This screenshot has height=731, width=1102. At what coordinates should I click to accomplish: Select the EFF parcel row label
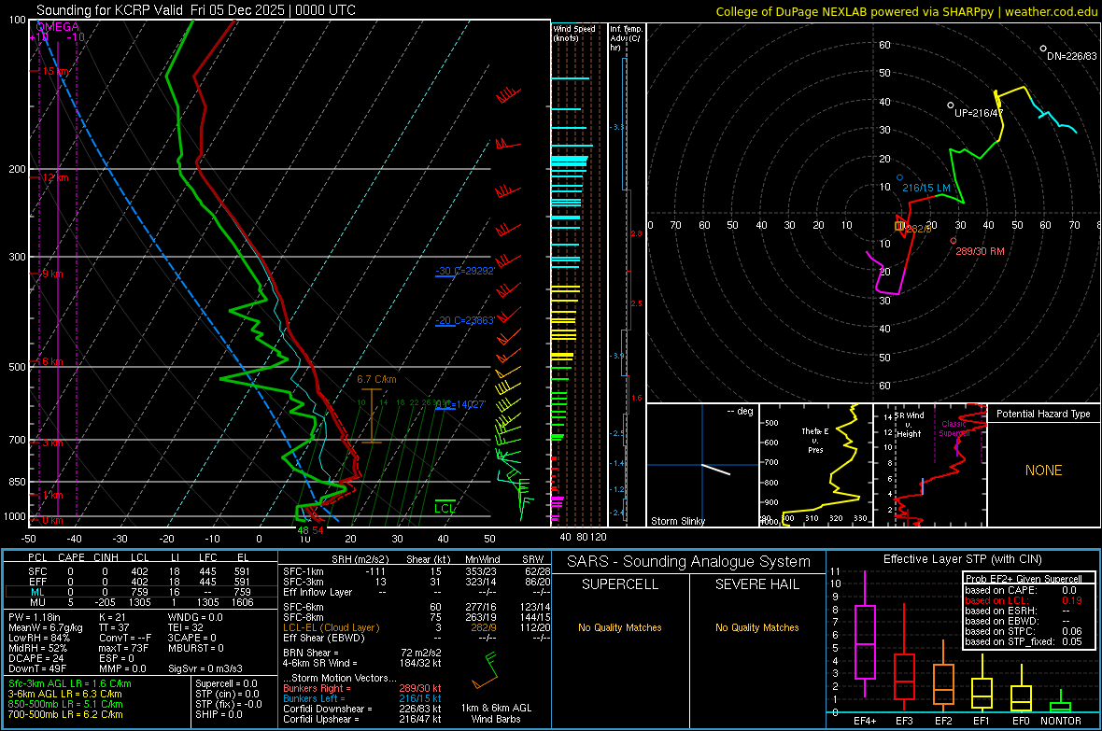click(37, 582)
